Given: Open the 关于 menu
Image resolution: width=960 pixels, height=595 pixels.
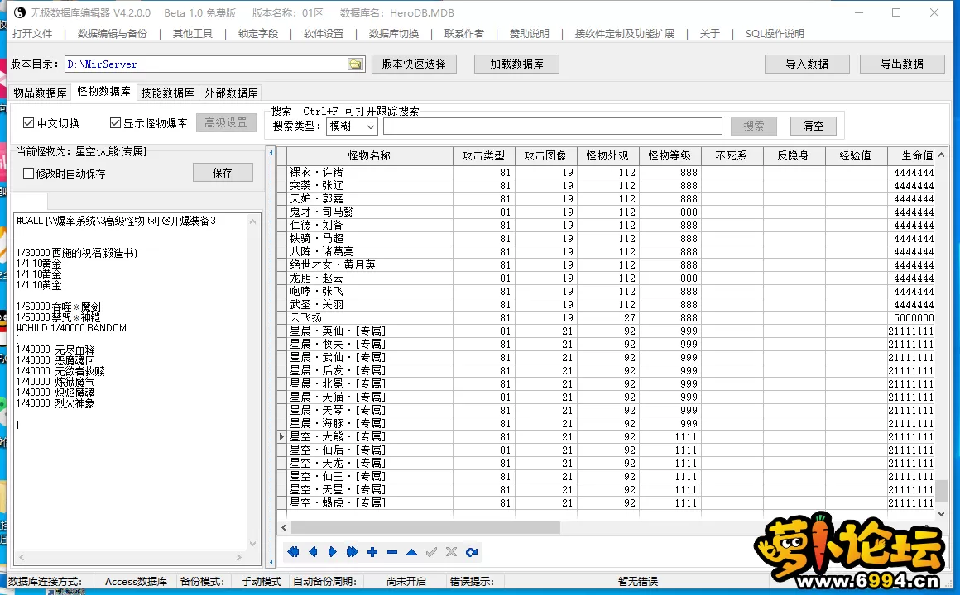Looking at the screenshot, I should 709,34.
